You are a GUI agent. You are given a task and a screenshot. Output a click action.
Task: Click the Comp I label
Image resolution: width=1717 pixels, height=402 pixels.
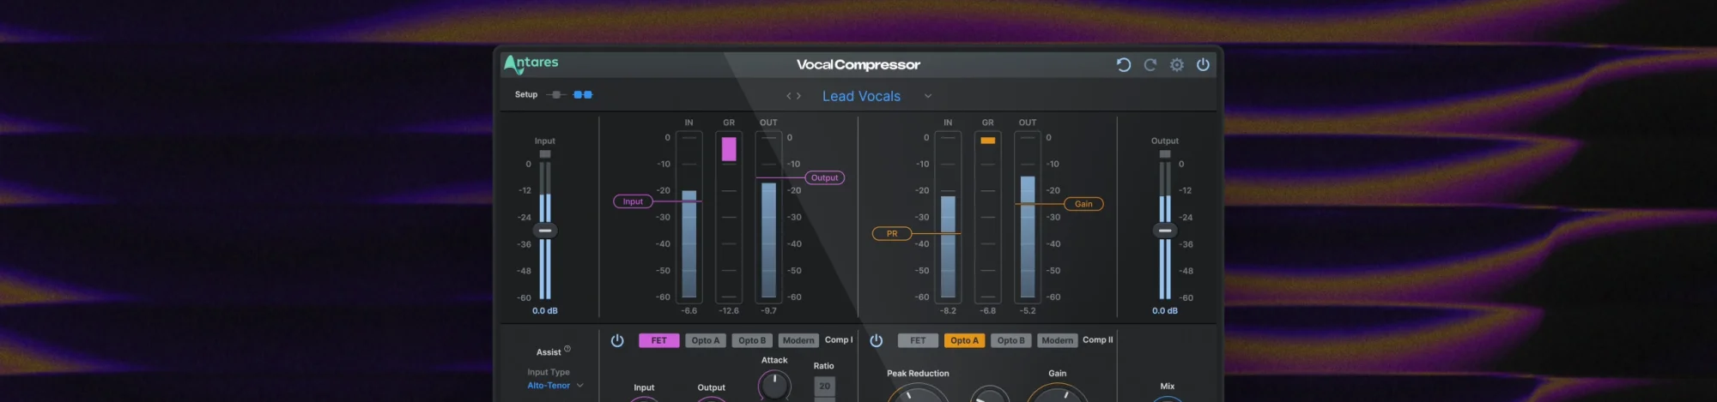coord(839,340)
